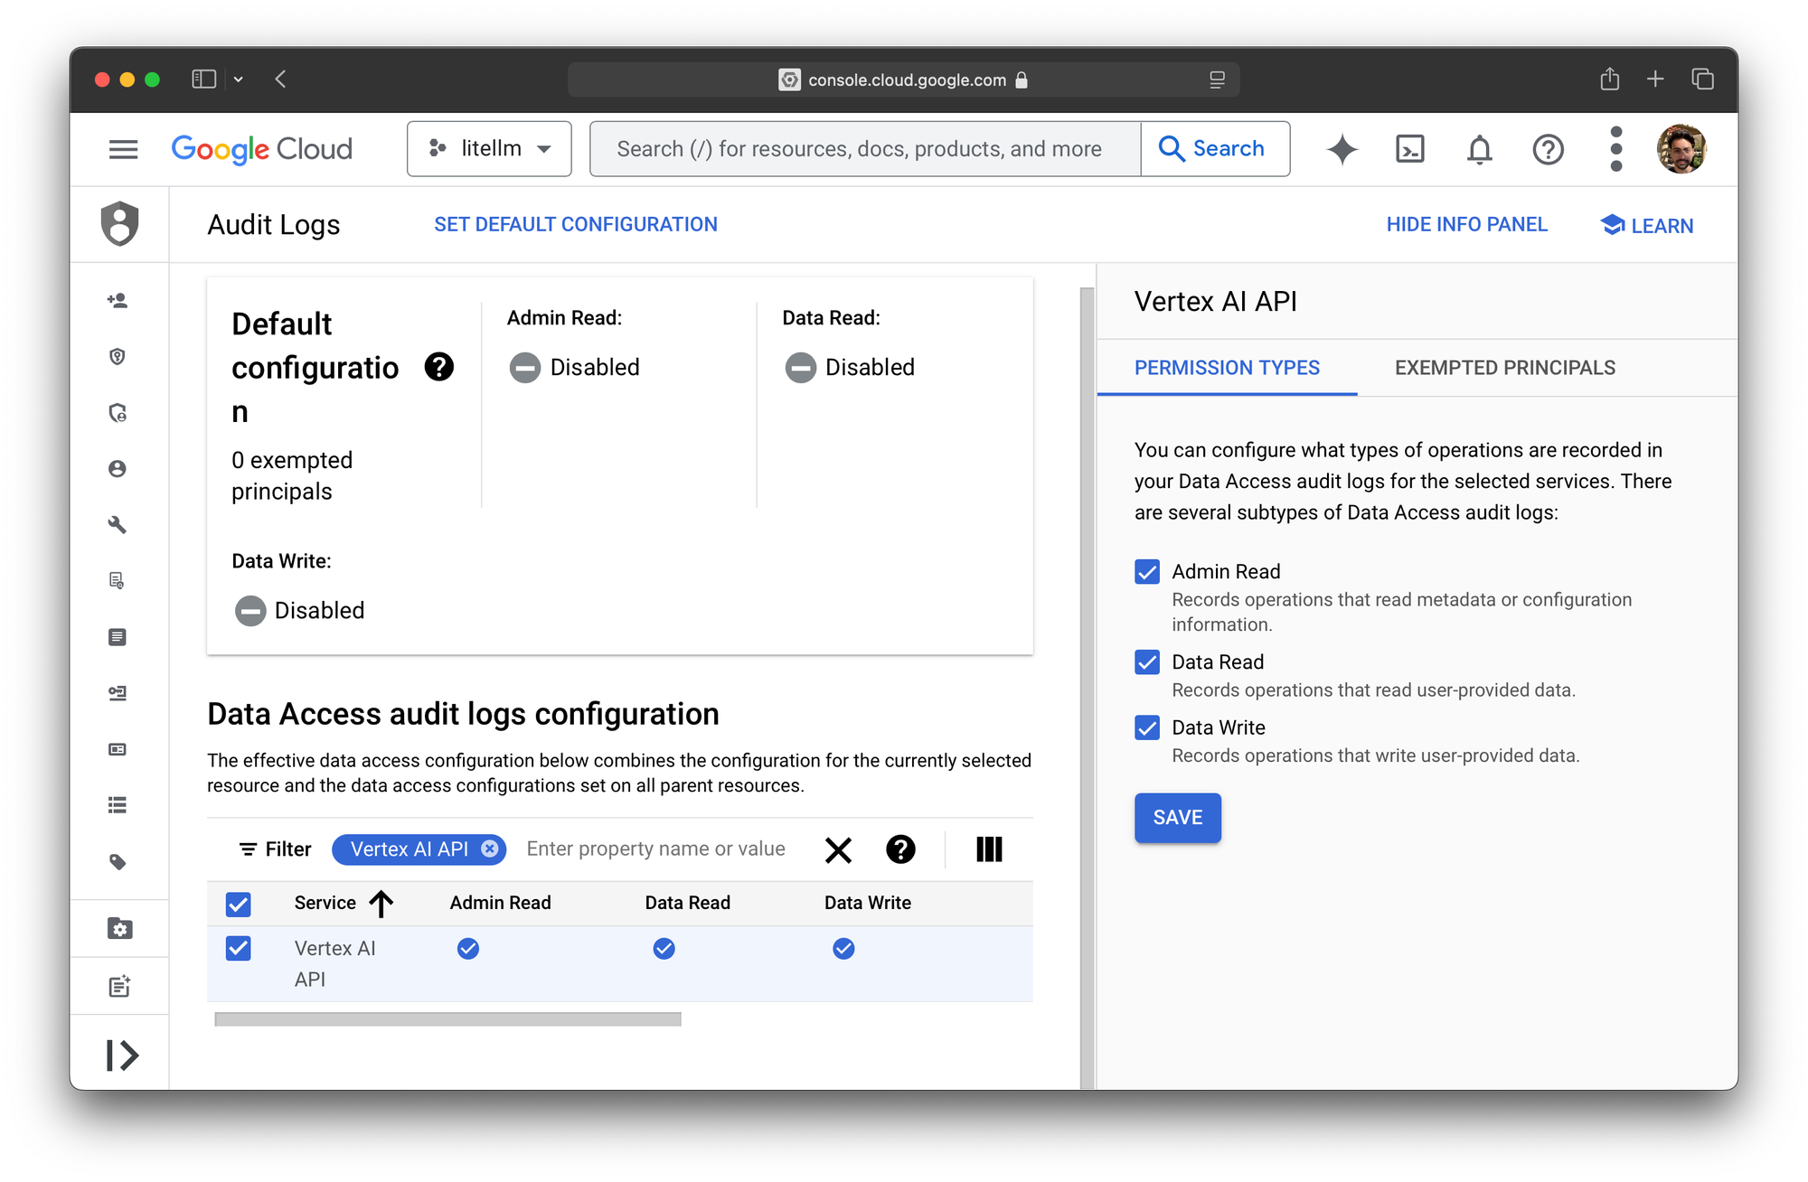Uncheck the Admin Read permission checkbox

tap(1147, 572)
